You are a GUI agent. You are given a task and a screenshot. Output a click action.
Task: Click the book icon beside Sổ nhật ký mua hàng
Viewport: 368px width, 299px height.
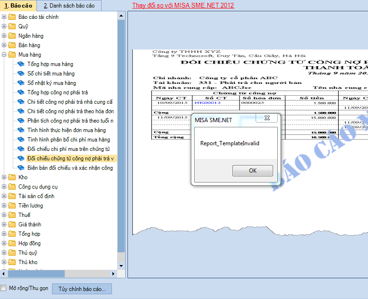[21, 83]
